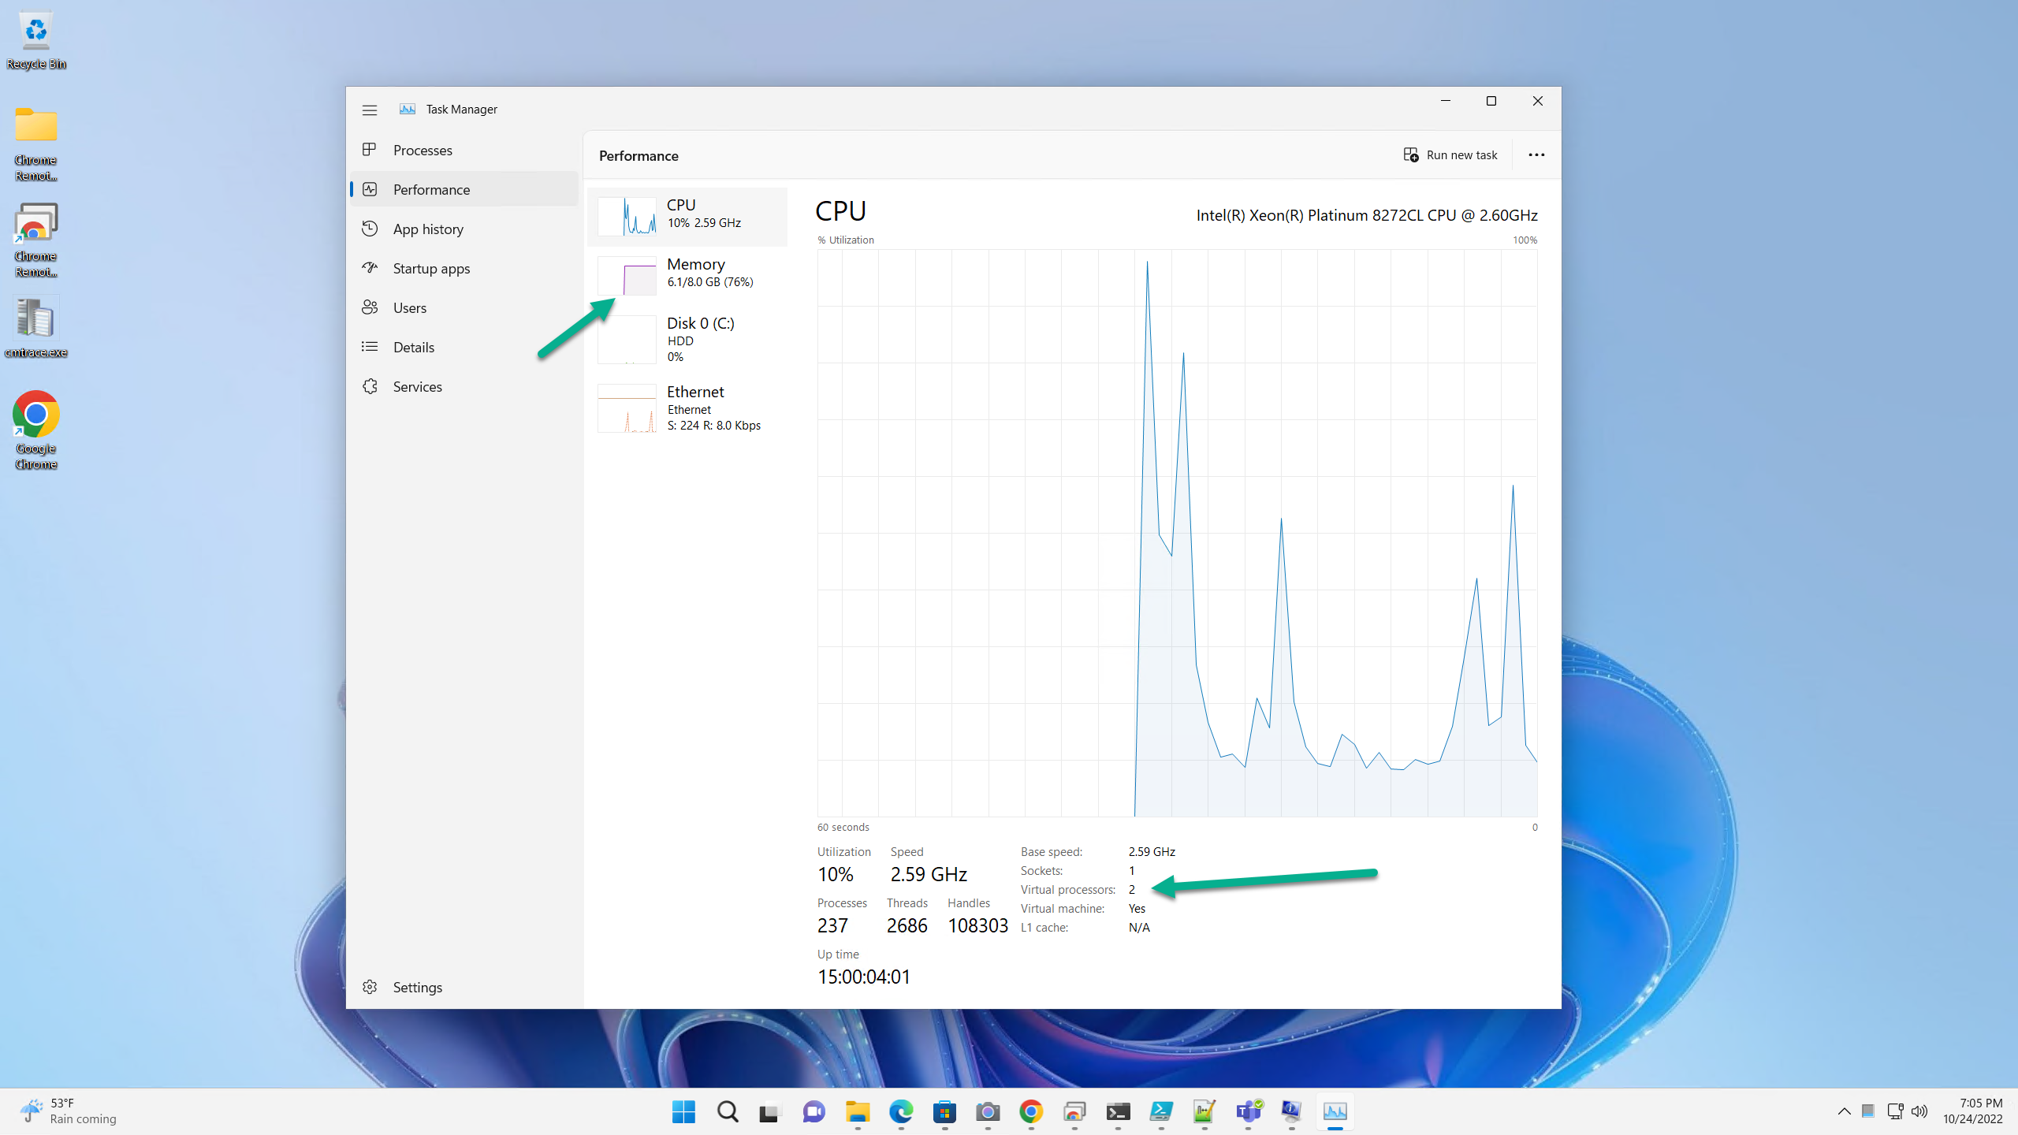Toggle the hamburger navigation menu
This screenshot has width=2018, height=1135.
pyautogui.click(x=370, y=110)
